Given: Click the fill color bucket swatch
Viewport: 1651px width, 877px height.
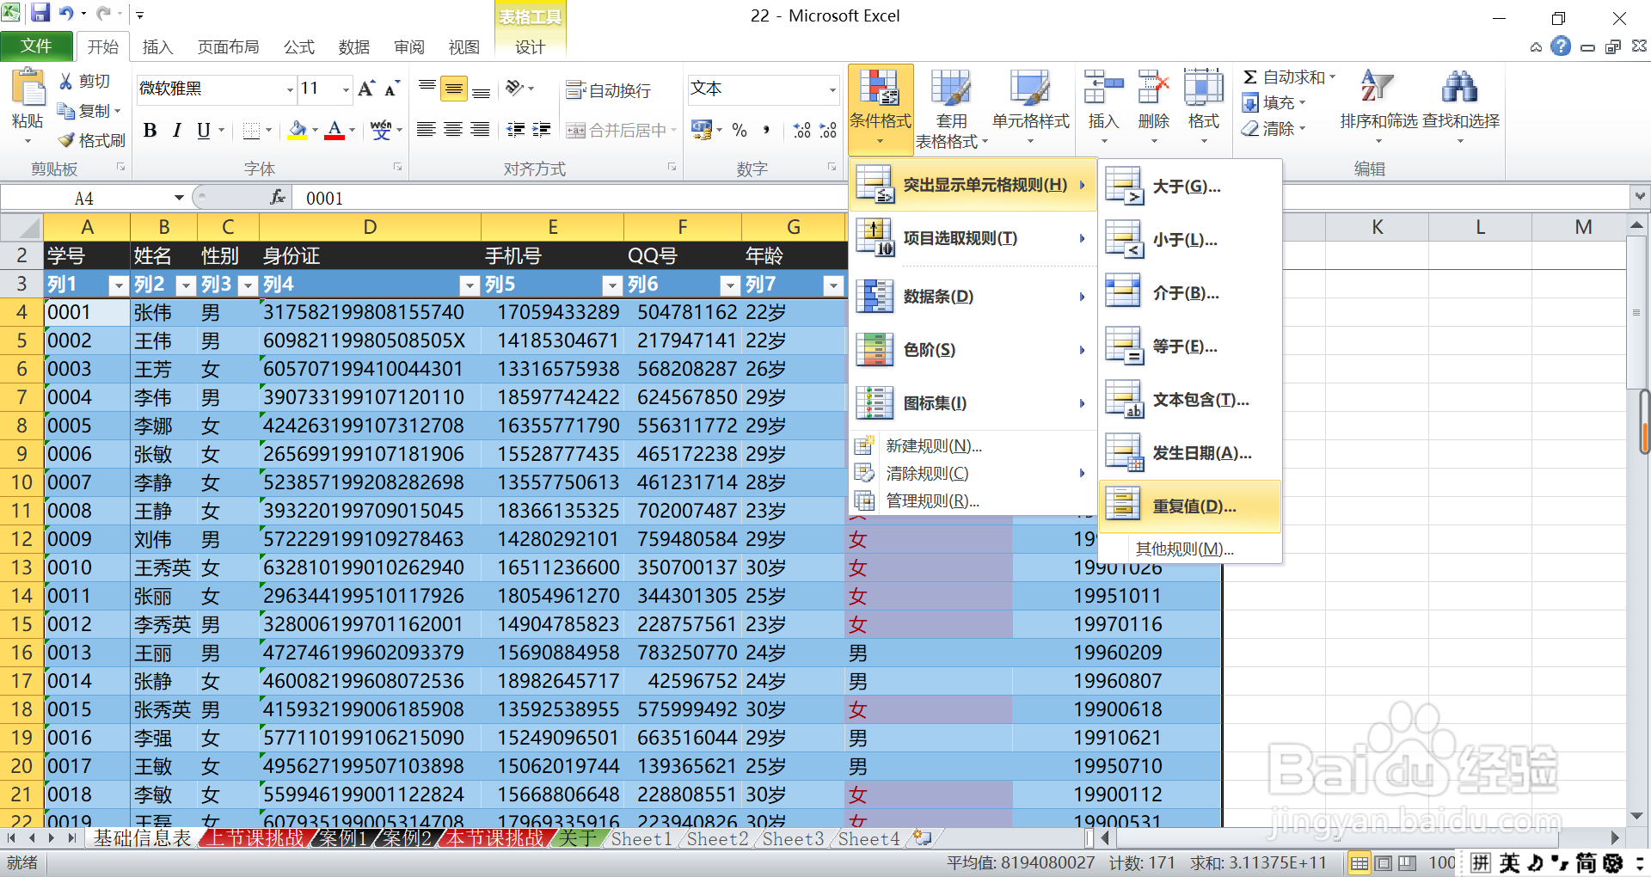Looking at the screenshot, I should [298, 130].
